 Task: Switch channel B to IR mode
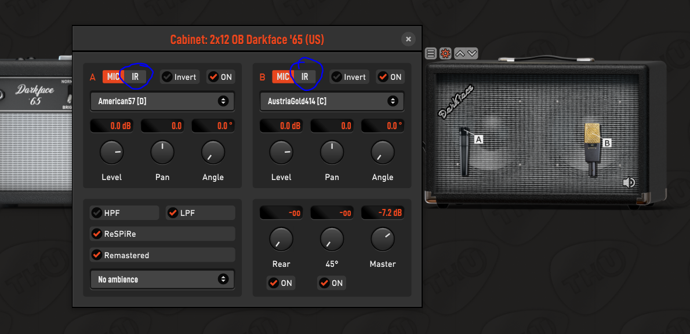point(304,77)
